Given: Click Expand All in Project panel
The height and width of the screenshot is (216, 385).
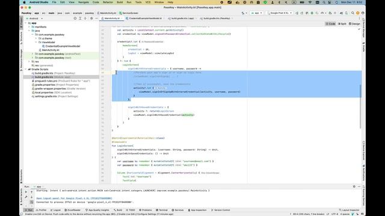Looking at the screenshot, I should (x=80, y=19).
